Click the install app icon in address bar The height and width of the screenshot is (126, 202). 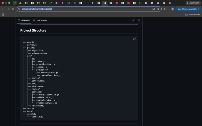154,9
